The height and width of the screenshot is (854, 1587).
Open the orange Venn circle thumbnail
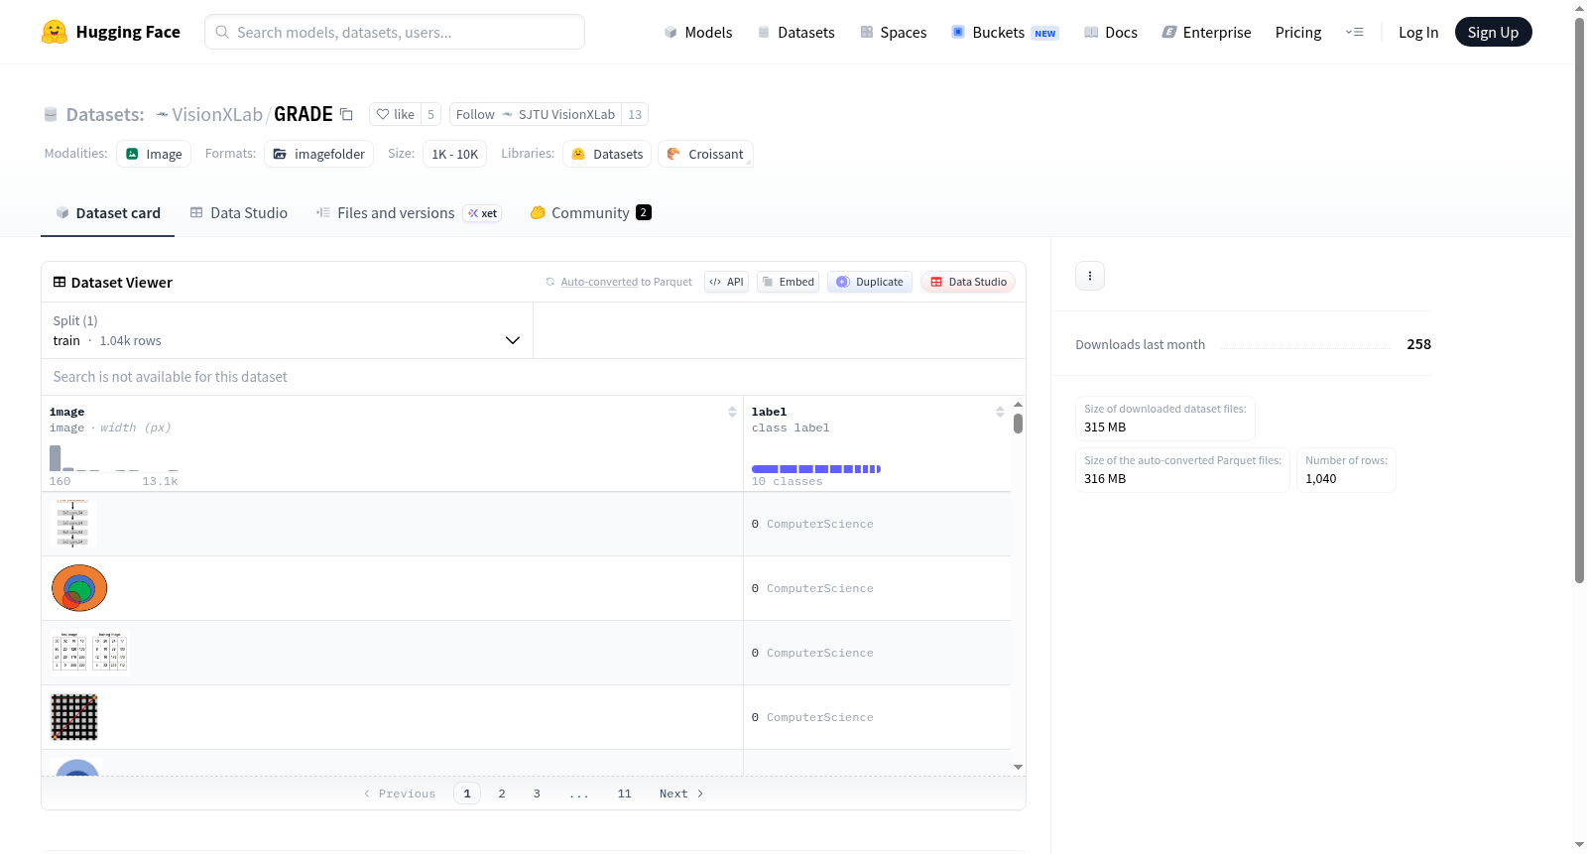pyautogui.click(x=79, y=588)
